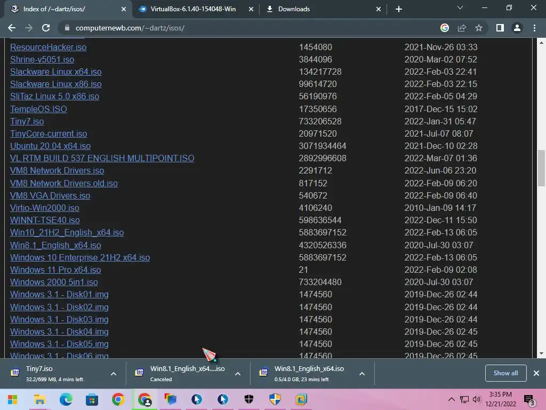Click Tiny7.iso link in file list

pyautogui.click(x=27, y=121)
